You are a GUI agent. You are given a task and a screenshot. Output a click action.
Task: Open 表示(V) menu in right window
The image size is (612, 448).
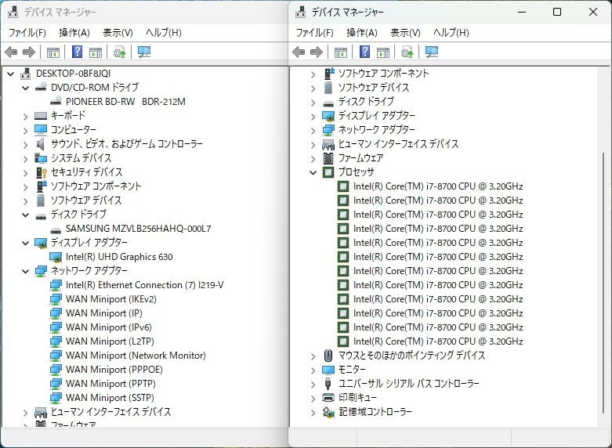point(405,33)
